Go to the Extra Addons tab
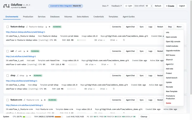Viewport: 192px width, 120px height. click(83, 17)
